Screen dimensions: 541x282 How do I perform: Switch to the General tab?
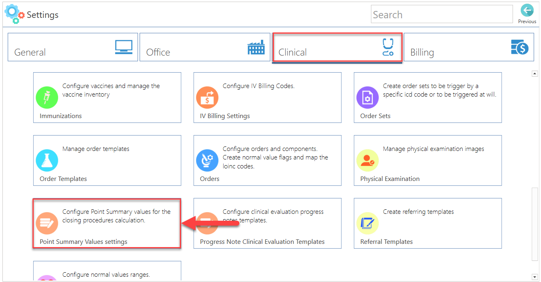point(73,47)
